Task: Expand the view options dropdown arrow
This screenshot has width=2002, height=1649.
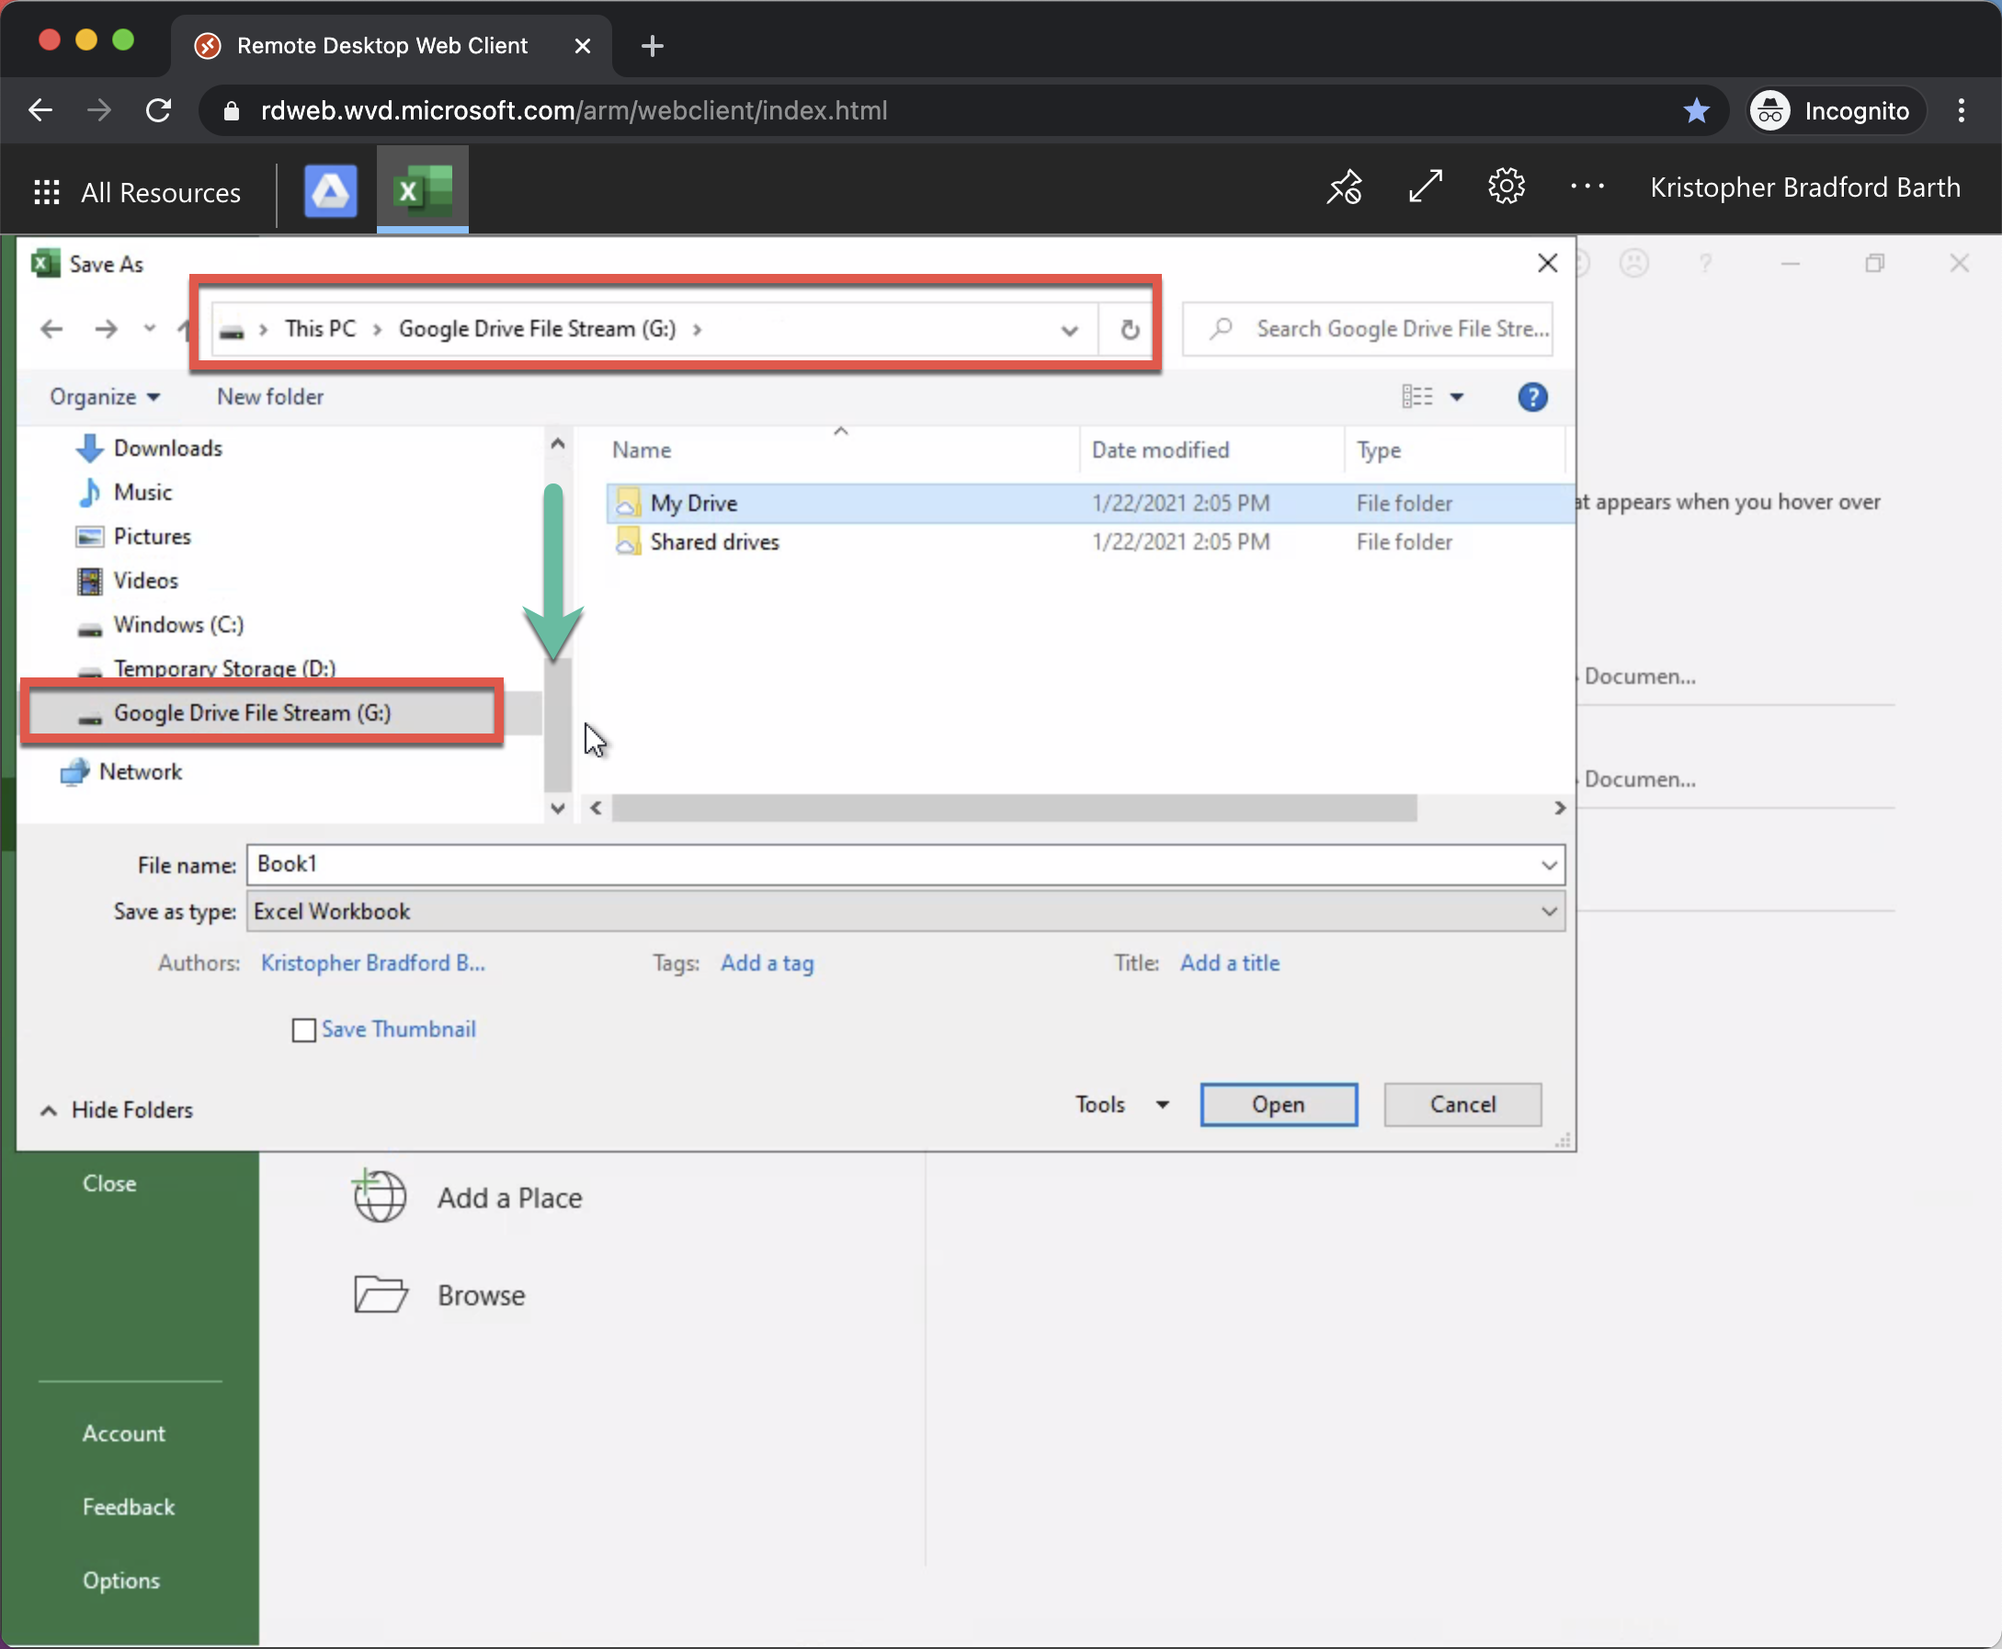Action: [x=1457, y=397]
